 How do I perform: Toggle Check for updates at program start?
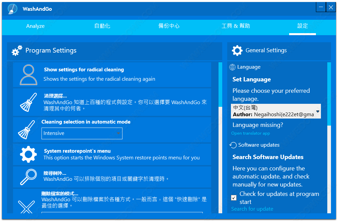(x=234, y=198)
